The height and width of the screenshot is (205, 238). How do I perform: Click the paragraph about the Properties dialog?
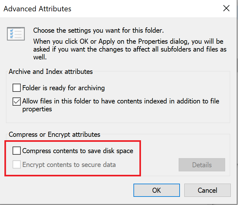tap(130, 49)
